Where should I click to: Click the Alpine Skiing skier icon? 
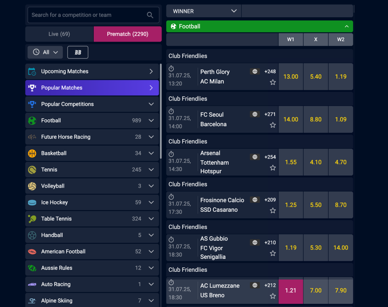point(32,301)
